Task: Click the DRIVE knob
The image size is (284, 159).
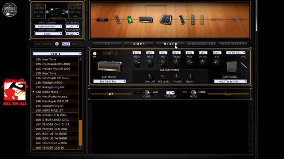Action: 137,63
